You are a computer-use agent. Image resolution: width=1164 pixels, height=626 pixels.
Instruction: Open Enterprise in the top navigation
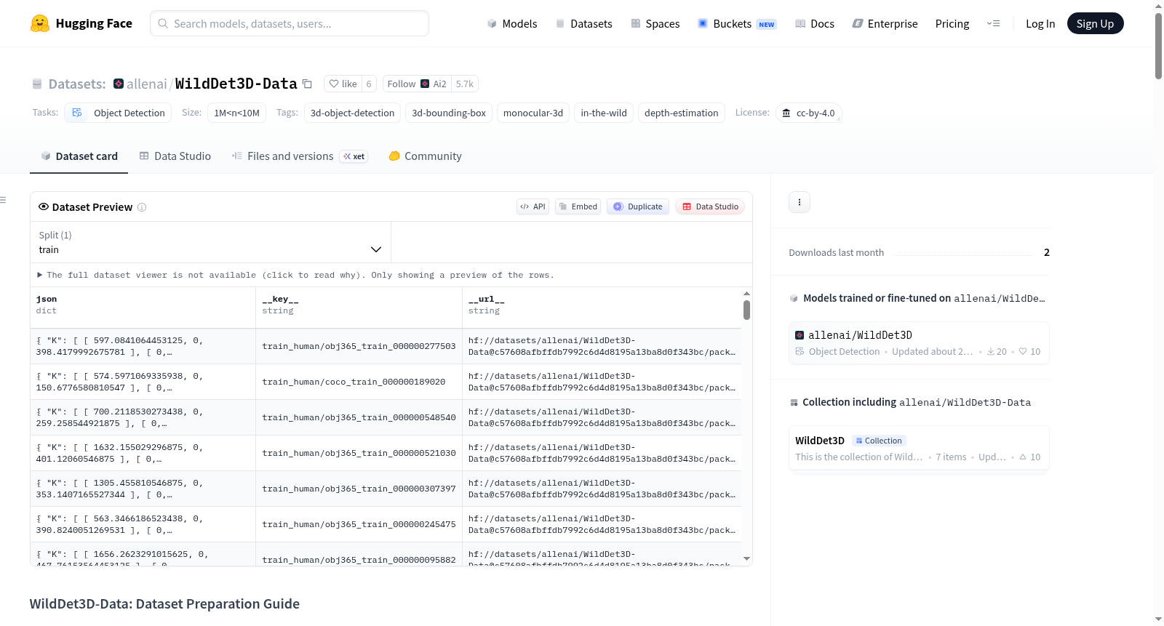pyautogui.click(x=885, y=23)
